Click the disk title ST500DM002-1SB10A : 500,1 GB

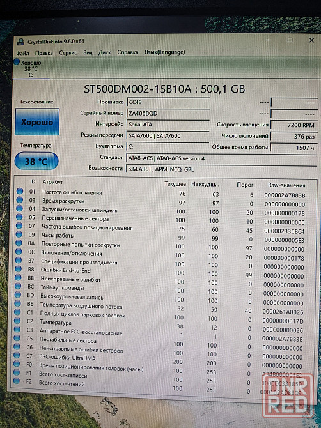pos(164,89)
